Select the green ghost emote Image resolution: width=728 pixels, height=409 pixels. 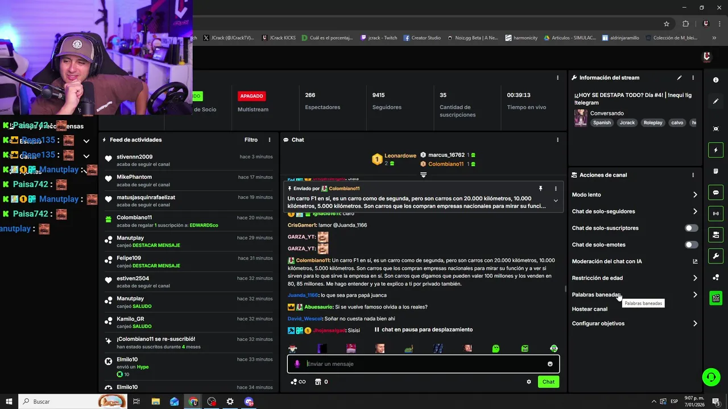pos(496,348)
